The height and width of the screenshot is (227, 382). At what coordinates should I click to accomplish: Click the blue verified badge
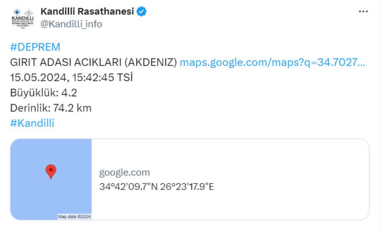(x=142, y=12)
